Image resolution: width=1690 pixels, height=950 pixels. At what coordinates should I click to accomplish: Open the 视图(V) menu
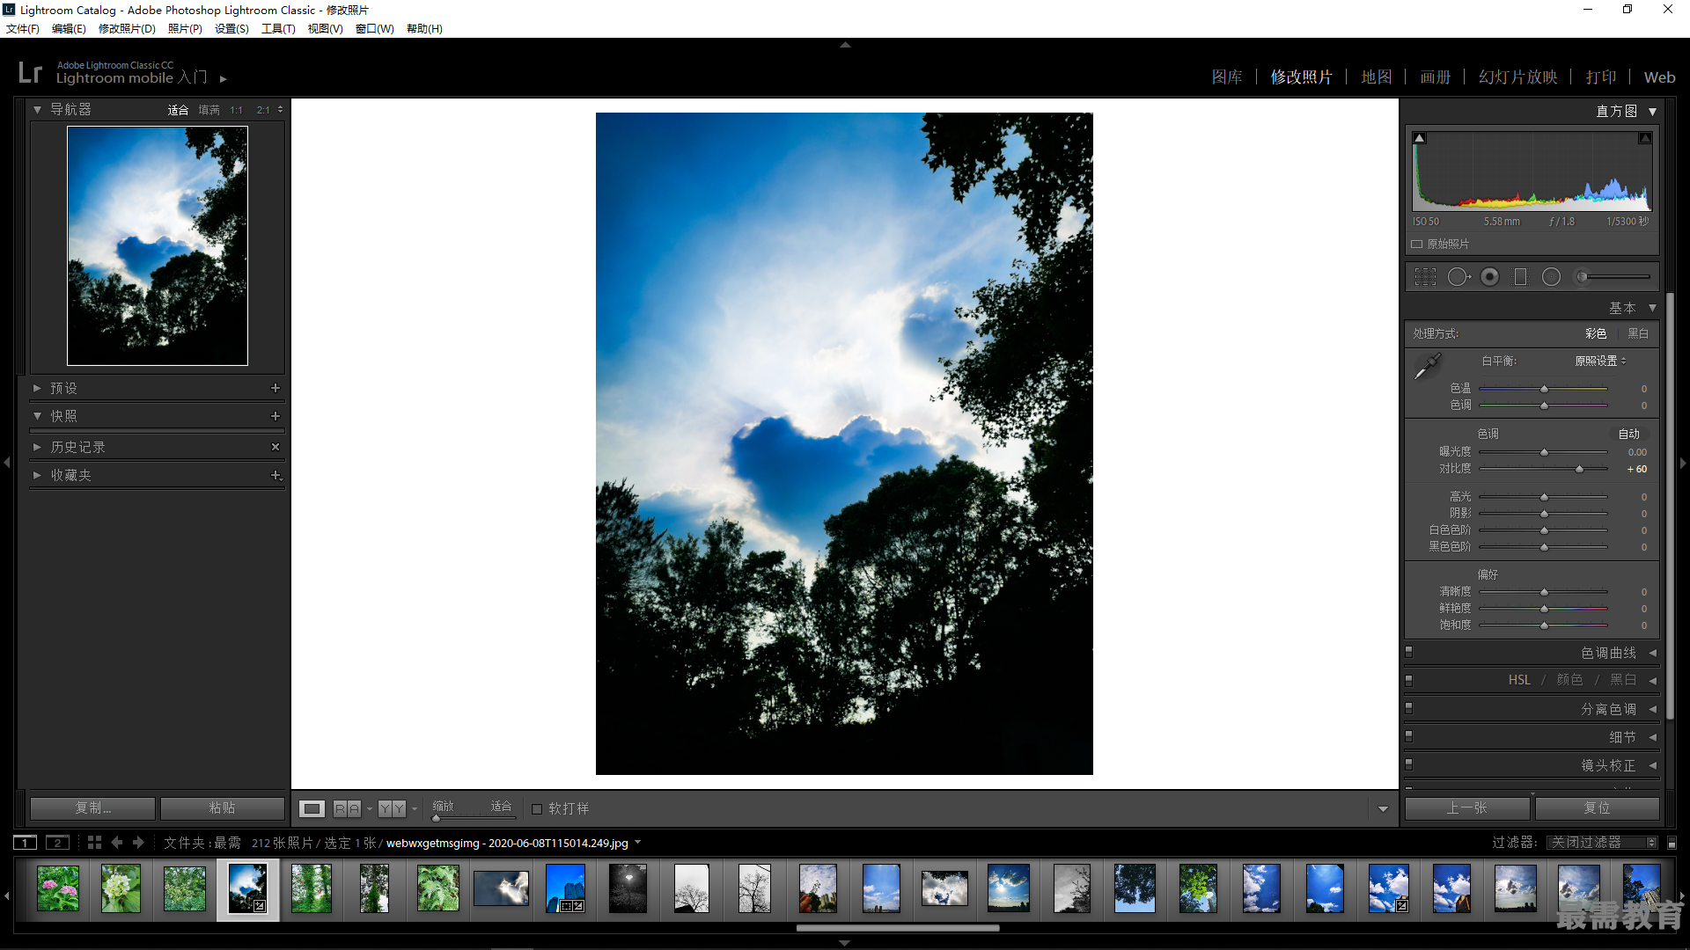pos(325,29)
